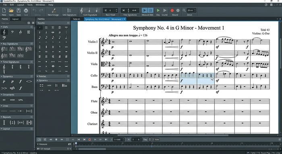Select the first barline in the Repeats palette
The image size is (282, 154).
tap(4, 123)
